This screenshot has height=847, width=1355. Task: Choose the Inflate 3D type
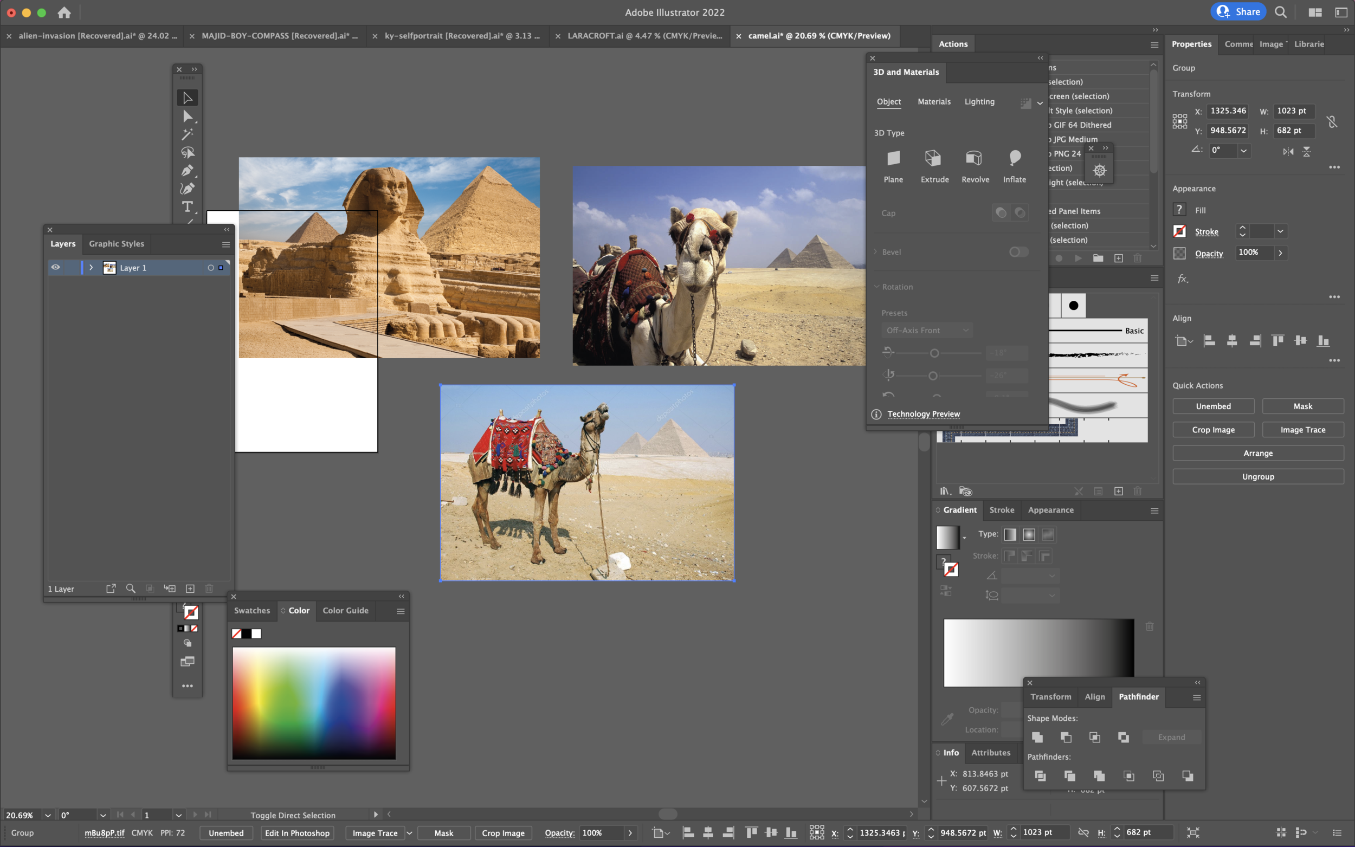[1015, 166]
